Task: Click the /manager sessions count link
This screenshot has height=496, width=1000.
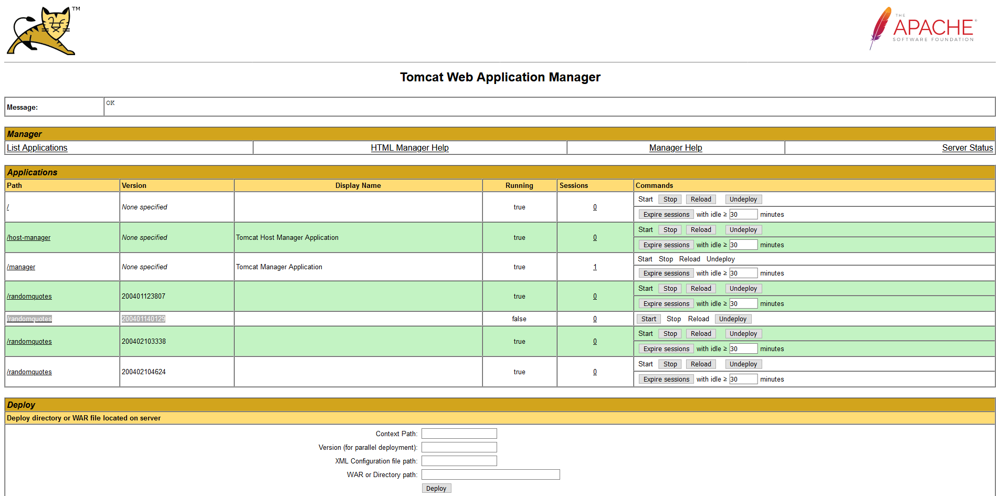Action: (595, 267)
